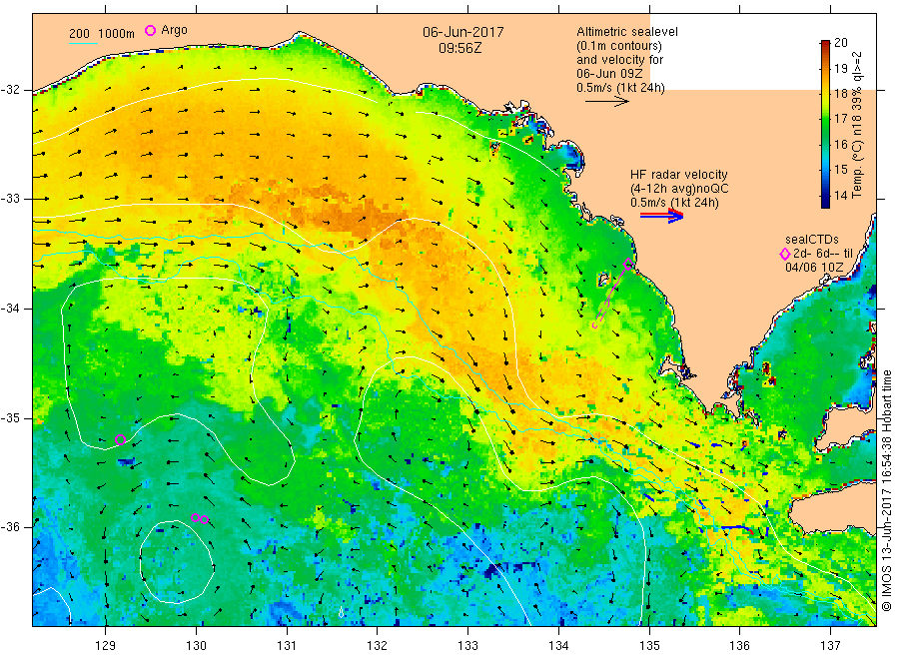Click the 129 longitude axis label
The image size is (899, 659).
[x=106, y=646]
